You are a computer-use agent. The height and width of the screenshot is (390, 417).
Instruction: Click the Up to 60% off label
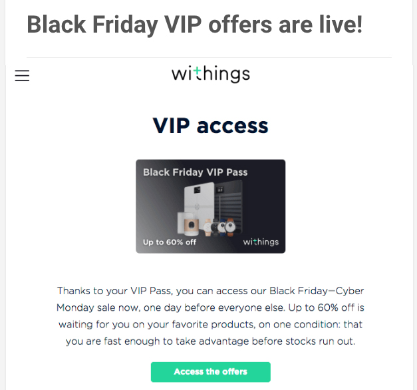(x=170, y=242)
